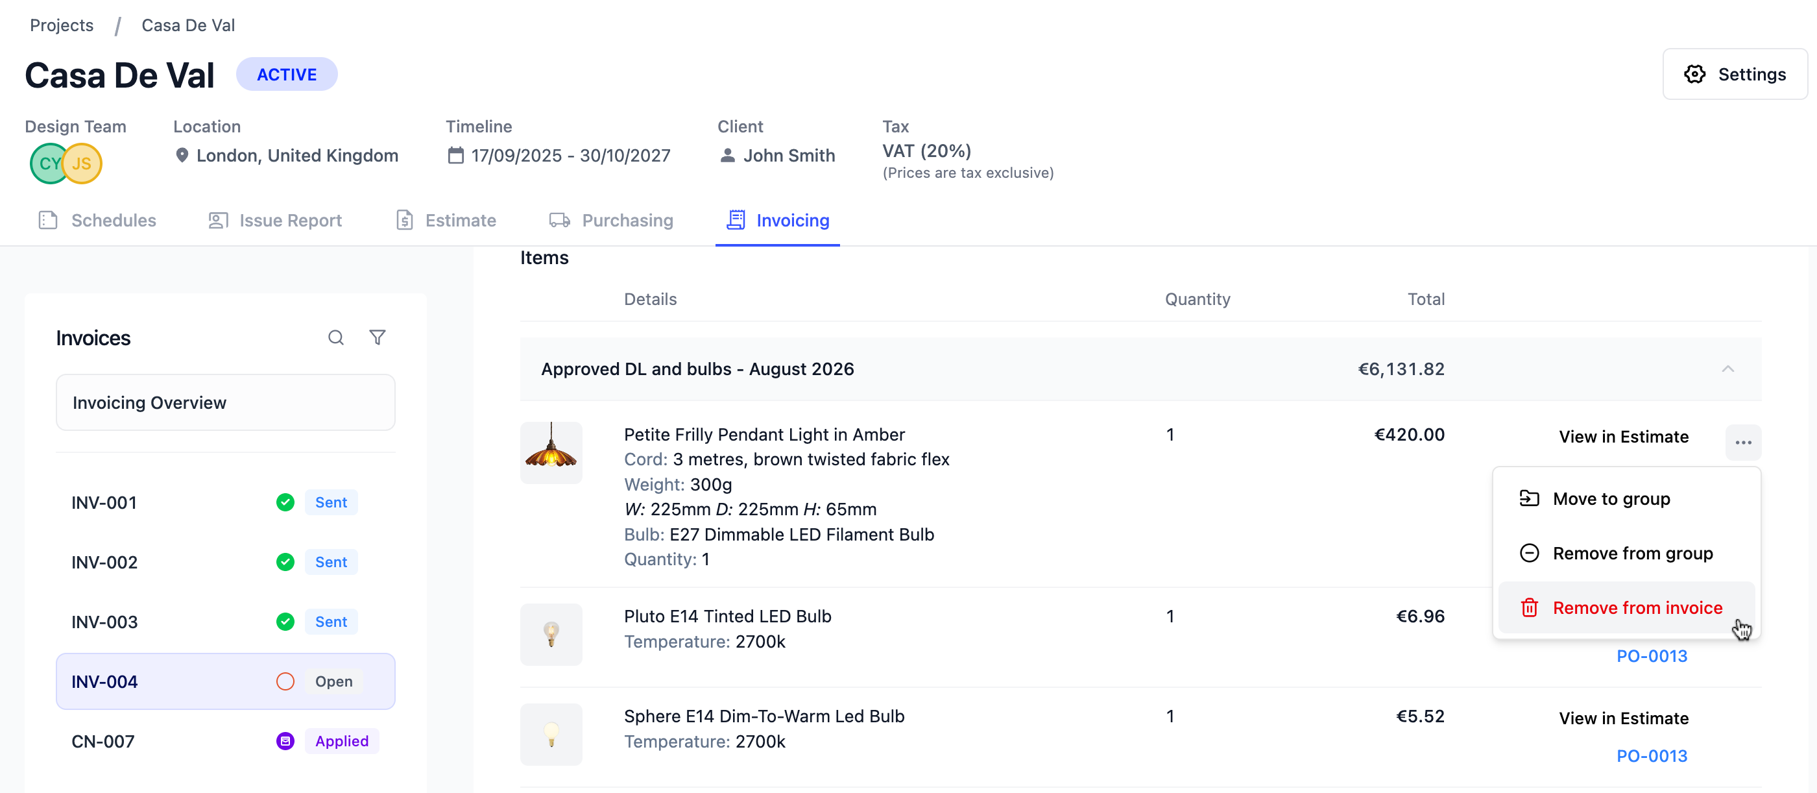Collapse the Approved DL and bulbs group
Viewport: 1817px width, 793px height.
1727,369
